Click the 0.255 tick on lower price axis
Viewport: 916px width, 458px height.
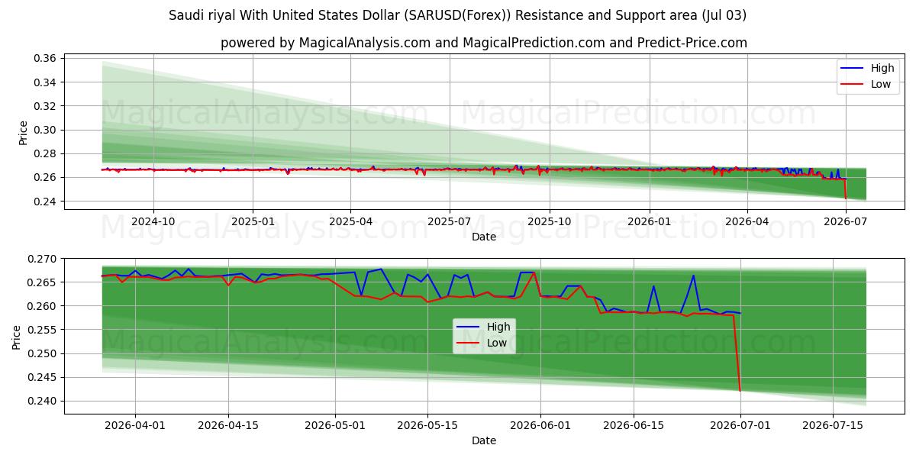click(43, 330)
